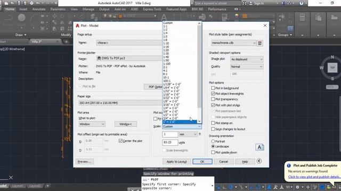Viewport: 341px width, 191px height.
Task: Open the What to plot Window dropdown
Action: [x=92, y=124]
